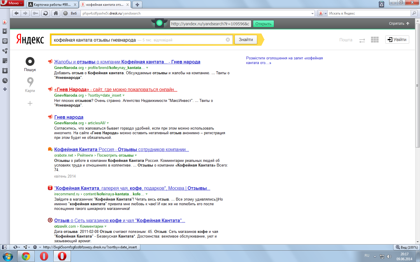
Task: Click the plus icon under Карти
Action: pos(30,103)
